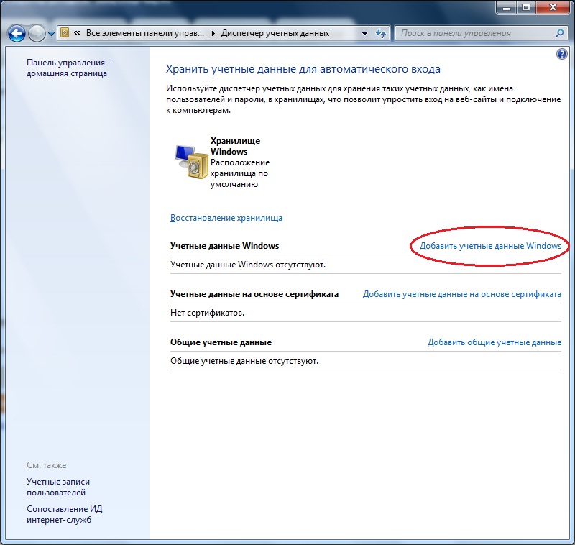The height and width of the screenshot is (545, 575).
Task: Minimize the Credential Manager window
Action: [x=507, y=7]
